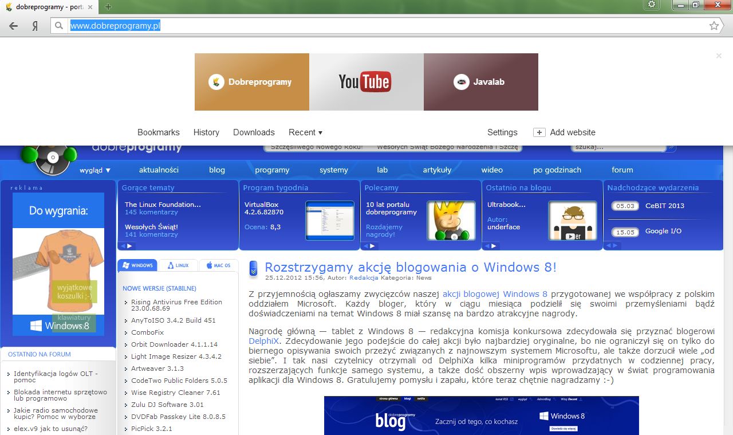
Task: Open 145 komentarzy link
Action: (151, 212)
